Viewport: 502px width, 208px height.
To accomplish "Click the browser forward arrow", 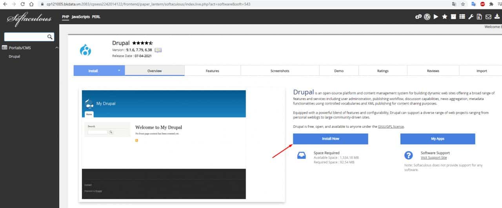I will (14, 4).
